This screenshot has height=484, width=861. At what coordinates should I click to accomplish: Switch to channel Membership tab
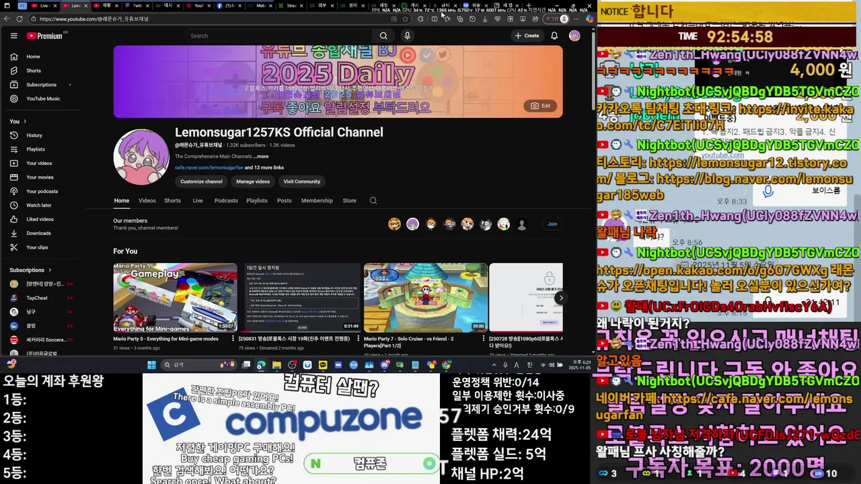(x=317, y=200)
